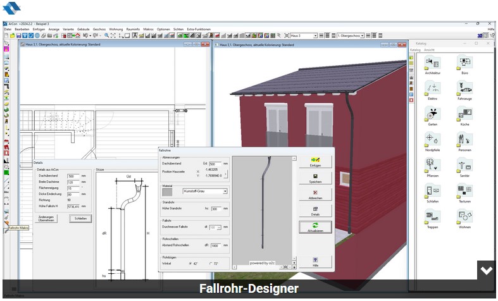
Task: Open the Texturen catalog folder
Action: (464, 193)
